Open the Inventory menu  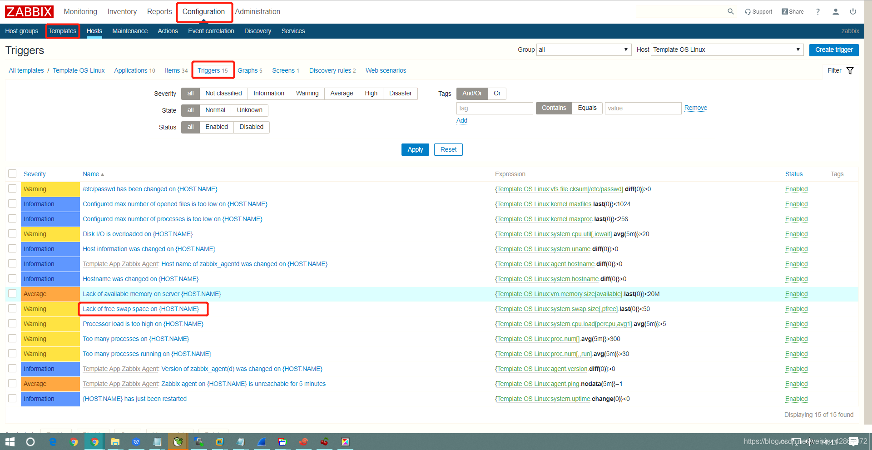pos(122,12)
